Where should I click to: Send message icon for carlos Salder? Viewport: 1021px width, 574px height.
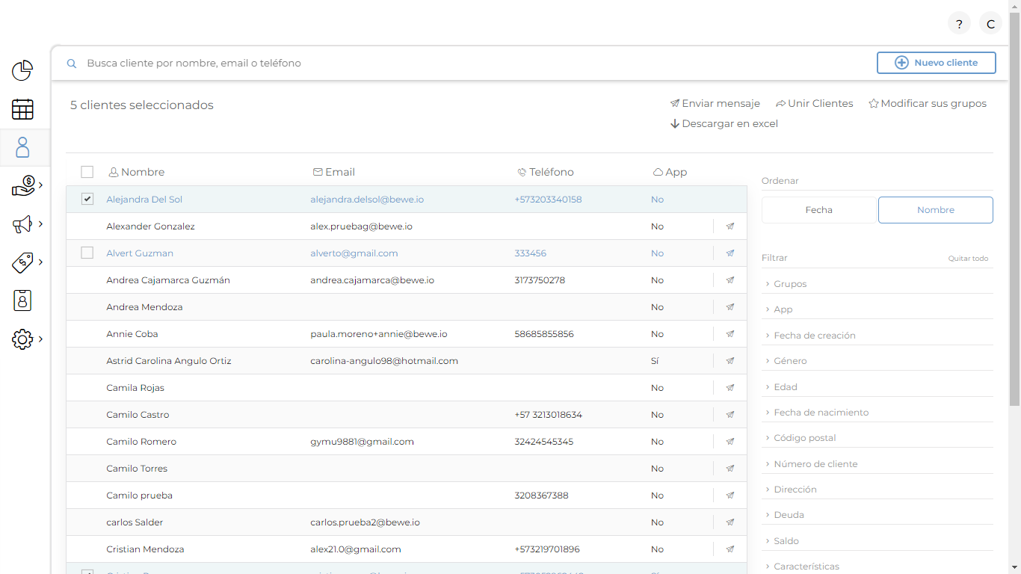[730, 522]
